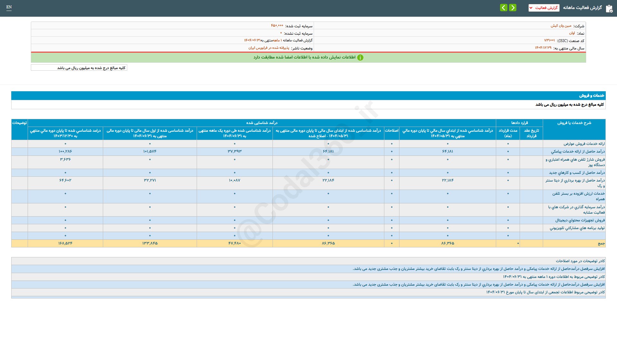This screenshot has width=617, height=347.
Task: Click the green left arrow button
Action: point(504,7)
